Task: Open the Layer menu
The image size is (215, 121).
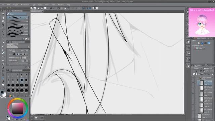Action: pos(34,5)
